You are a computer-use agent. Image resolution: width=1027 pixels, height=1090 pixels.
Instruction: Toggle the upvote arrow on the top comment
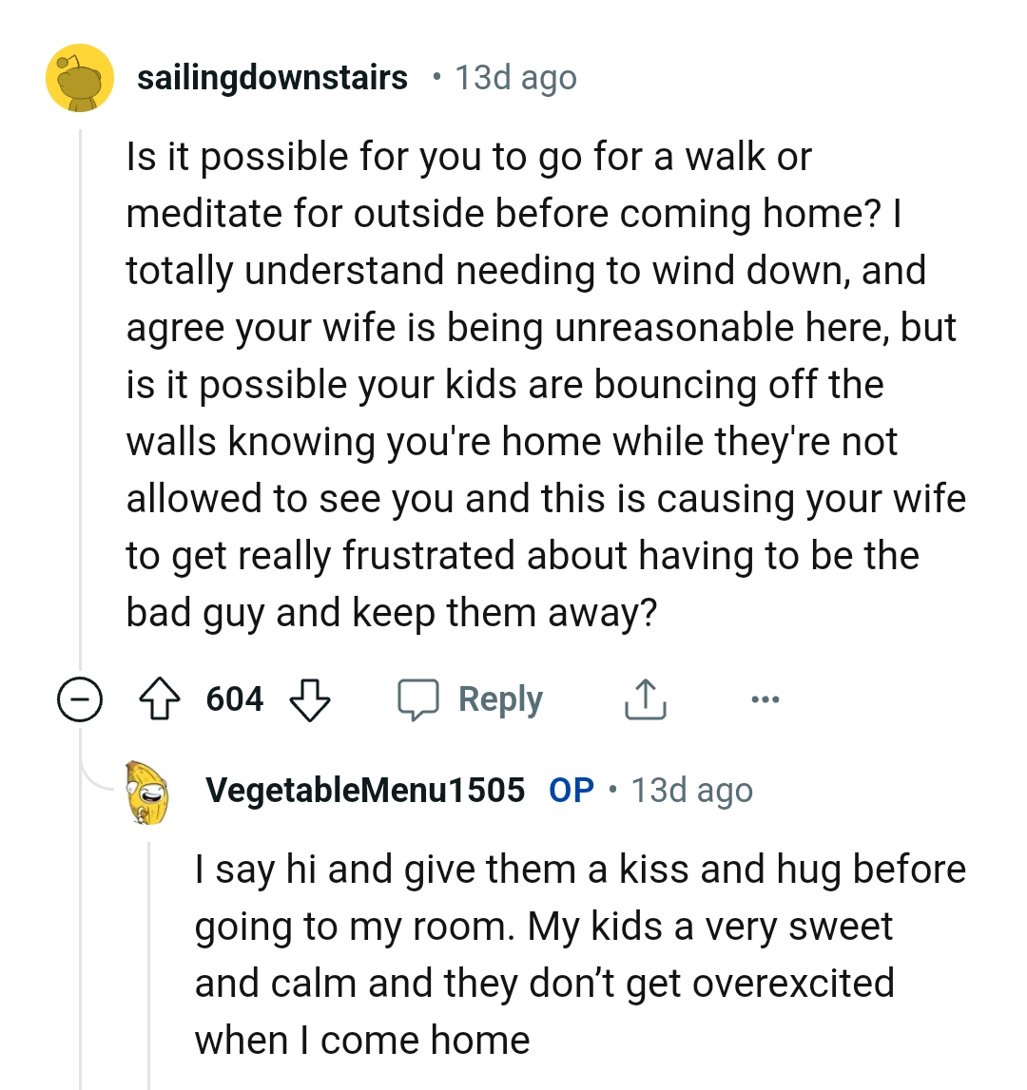click(162, 698)
